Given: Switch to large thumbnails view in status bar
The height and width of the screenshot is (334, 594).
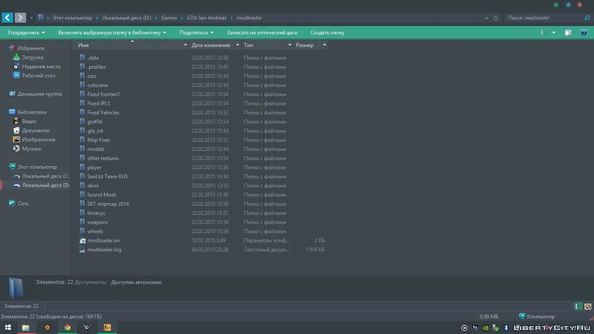Looking at the screenshot, I should 588,307.
